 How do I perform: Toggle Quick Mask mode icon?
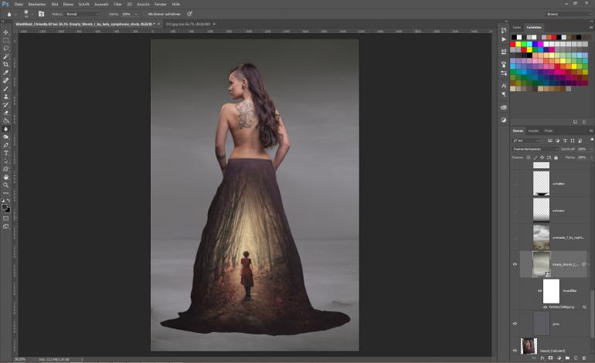[5, 219]
